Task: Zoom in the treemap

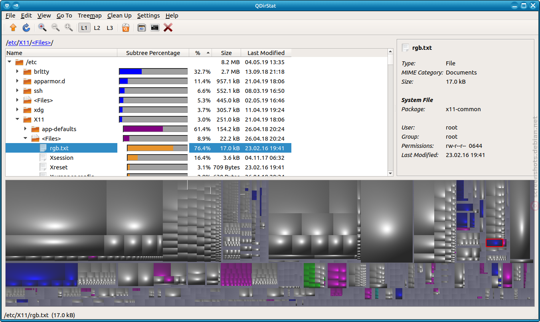Action: click(42, 27)
